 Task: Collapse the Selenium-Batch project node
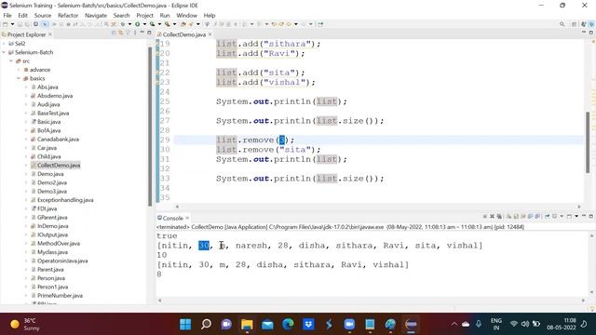coord(4,52)
